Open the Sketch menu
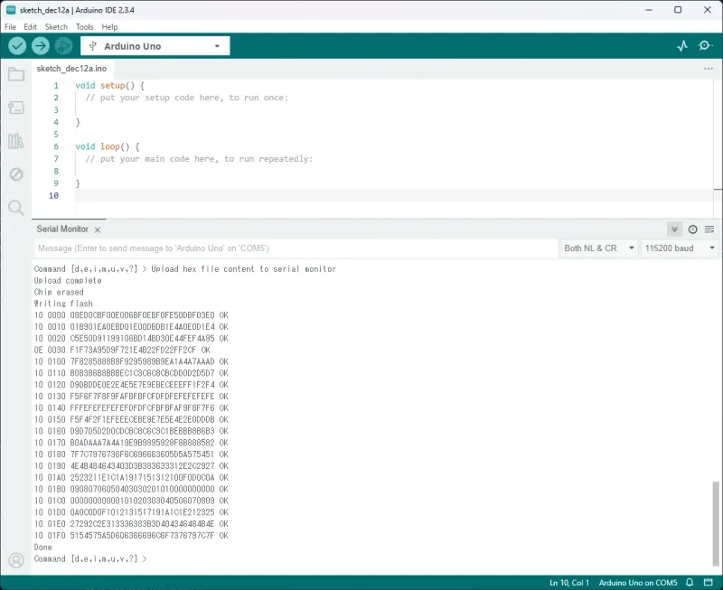 (56, 27)
